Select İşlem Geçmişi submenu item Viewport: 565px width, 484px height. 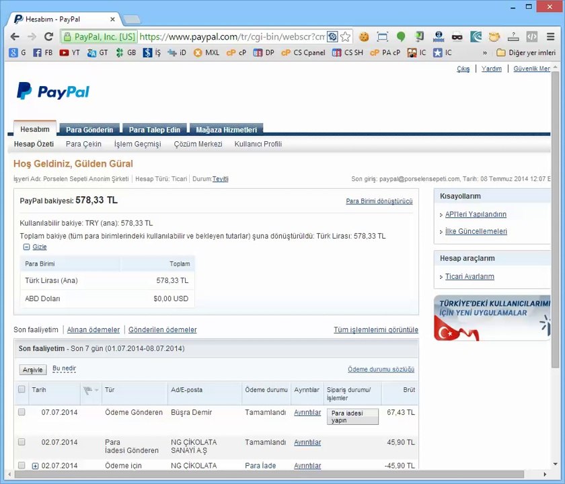pos(138,144)
